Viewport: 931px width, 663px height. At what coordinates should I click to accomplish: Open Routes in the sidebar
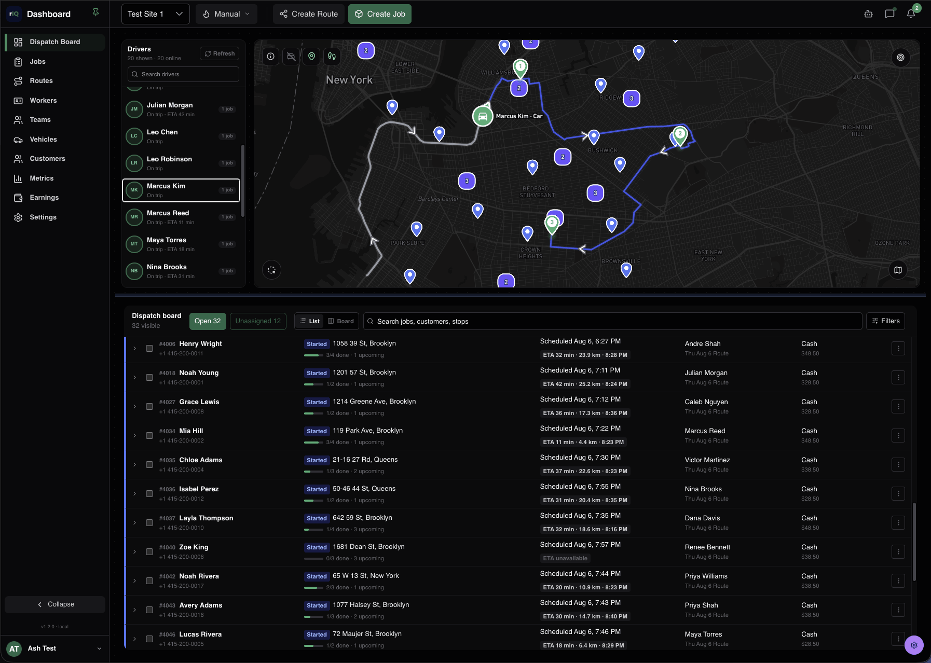(55, 81)
